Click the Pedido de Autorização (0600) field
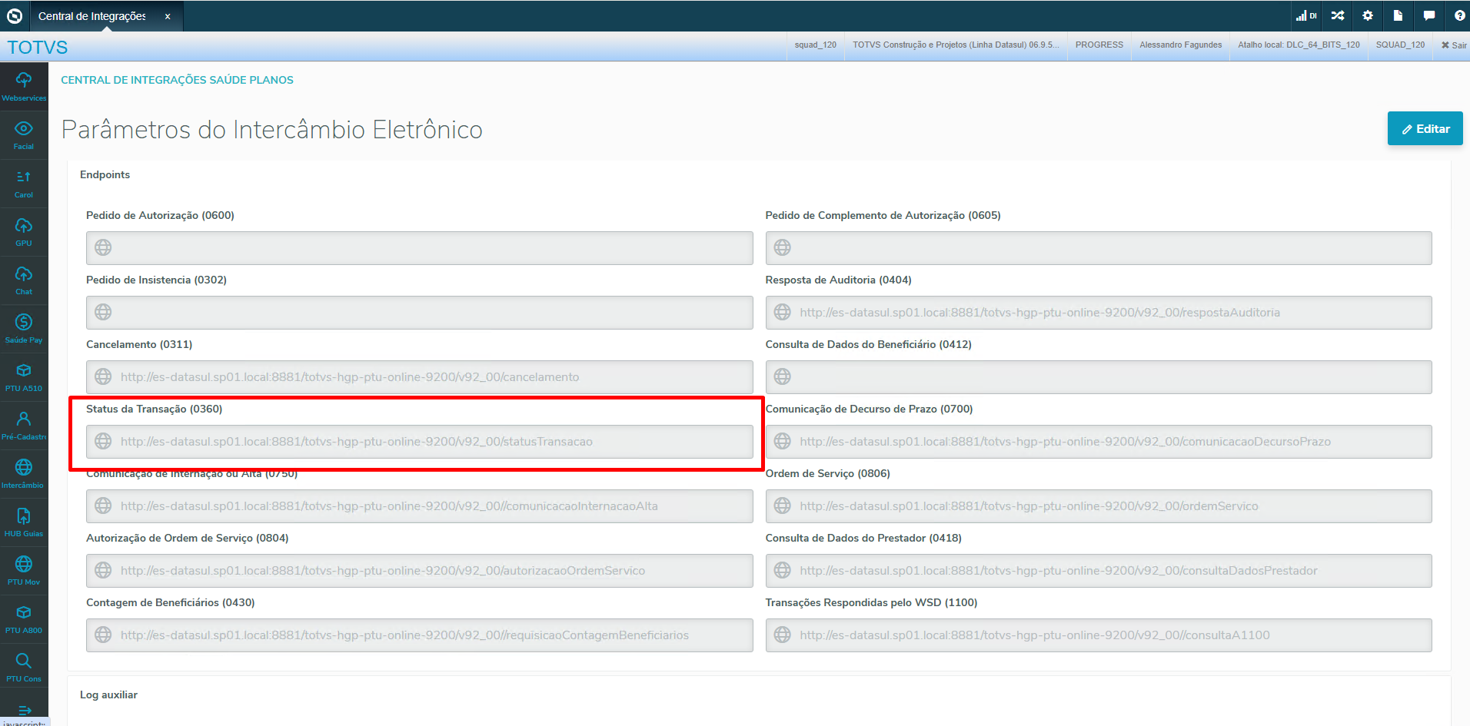 [419, 248]
